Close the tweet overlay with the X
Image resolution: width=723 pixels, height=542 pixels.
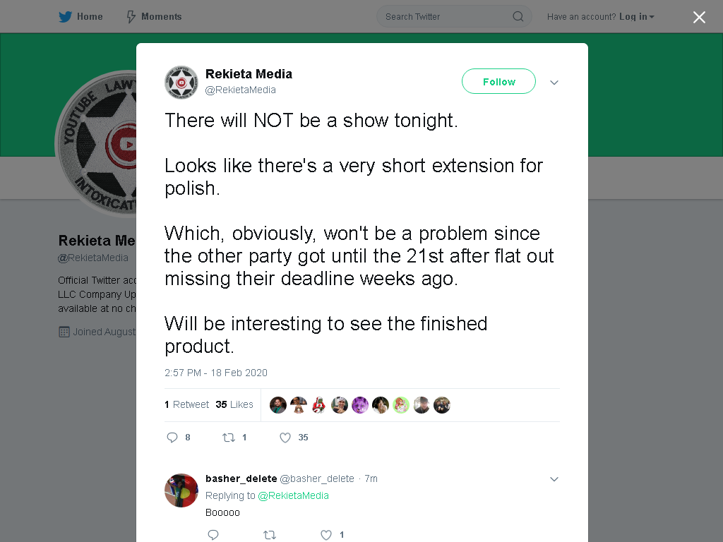point(699,17)
